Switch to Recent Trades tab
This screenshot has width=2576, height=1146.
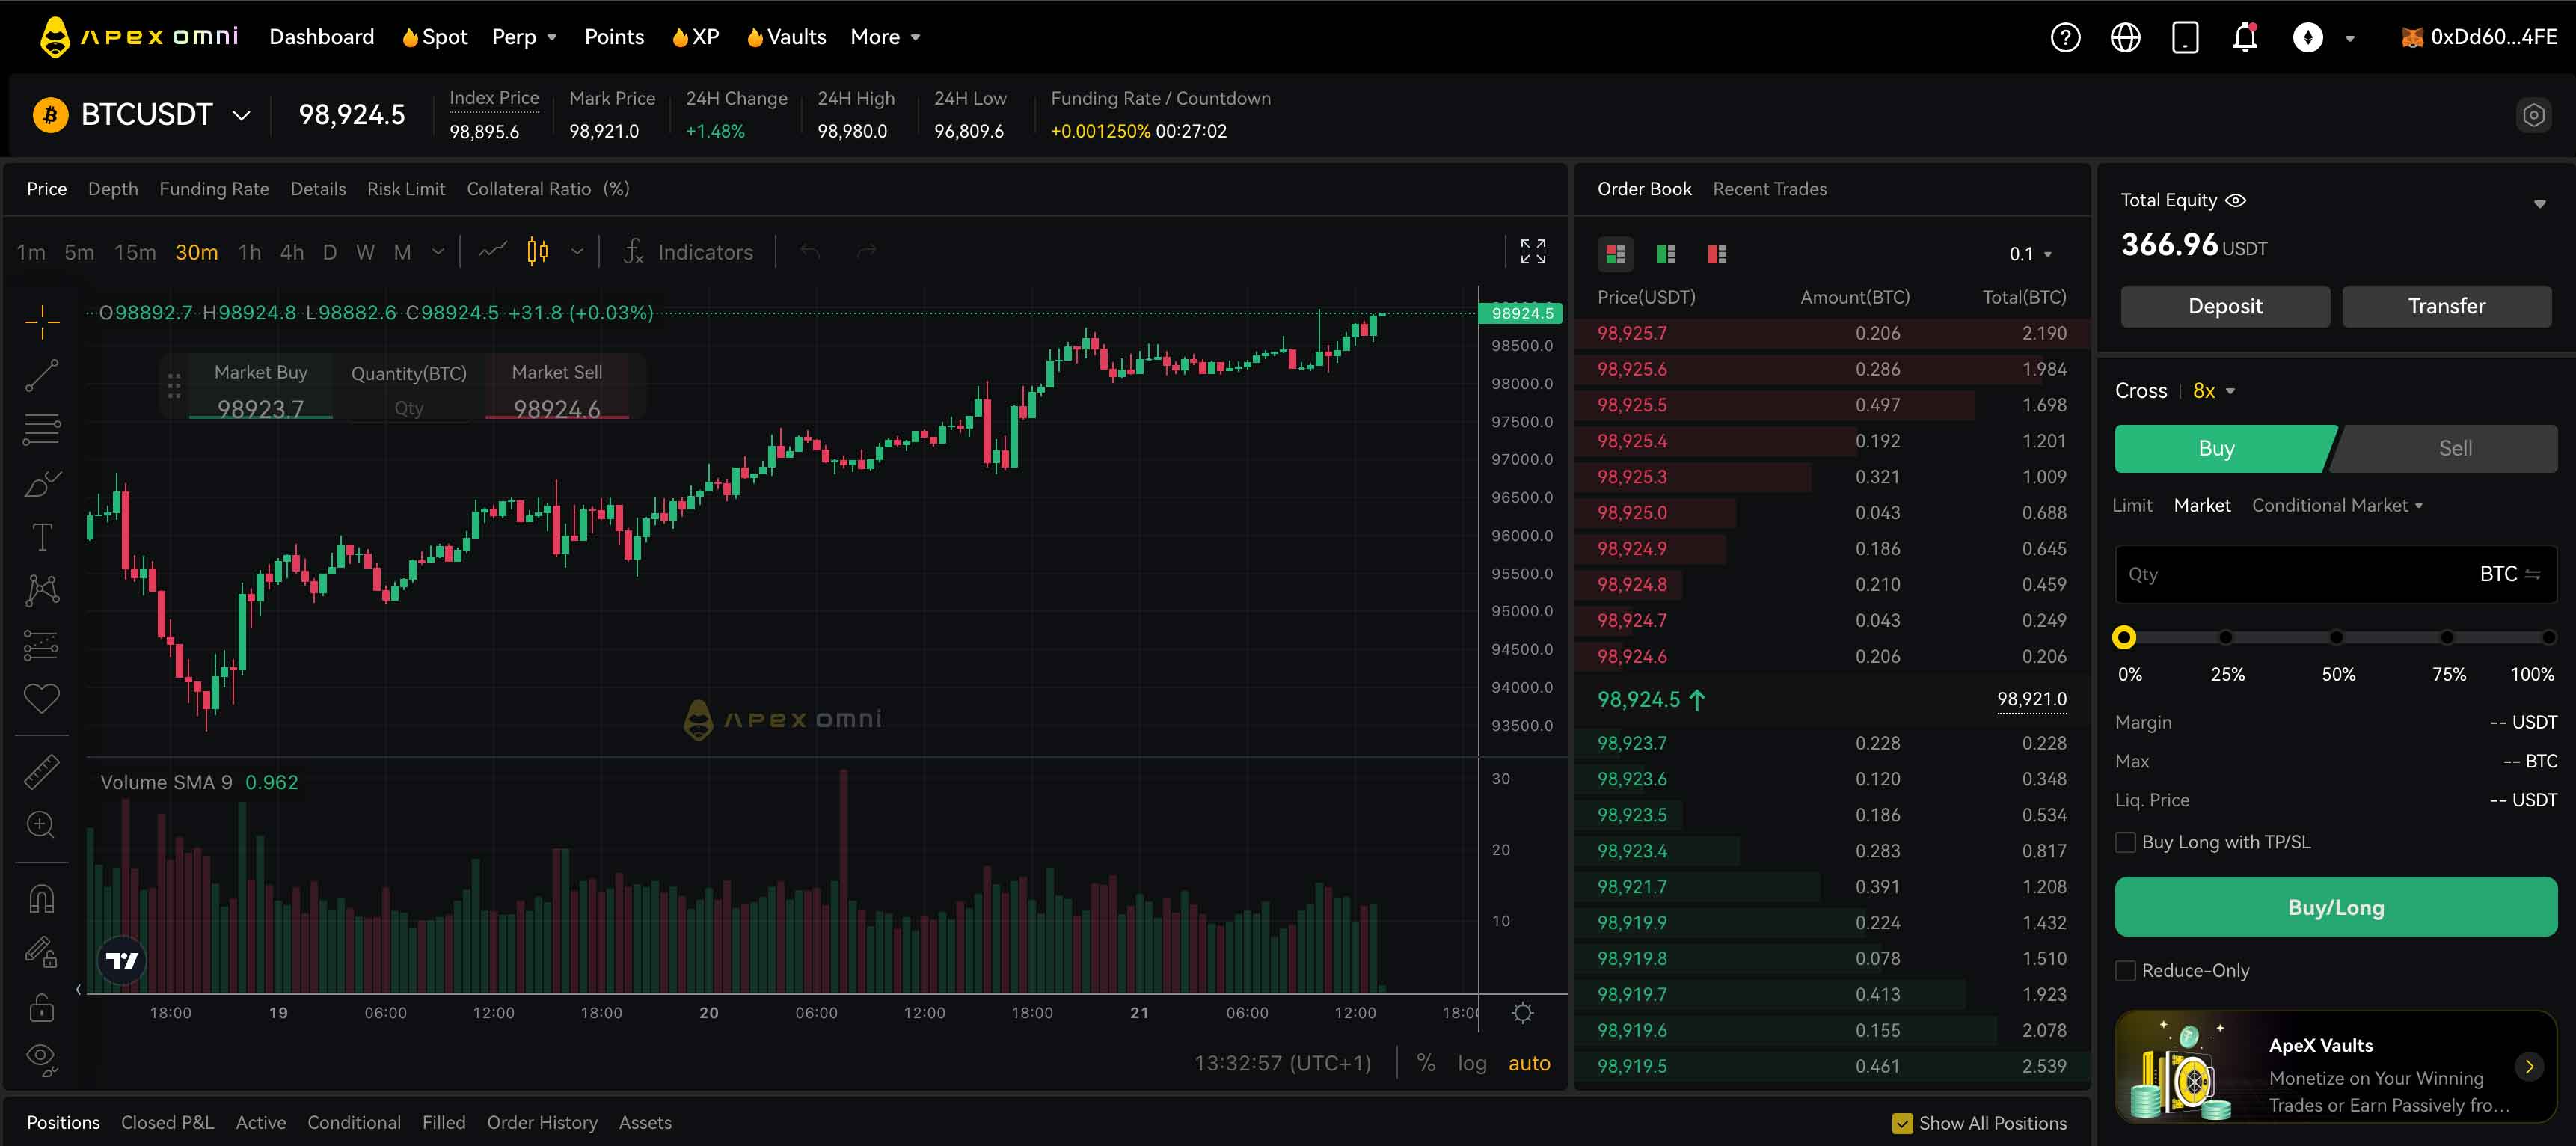tap(1771, 189)
